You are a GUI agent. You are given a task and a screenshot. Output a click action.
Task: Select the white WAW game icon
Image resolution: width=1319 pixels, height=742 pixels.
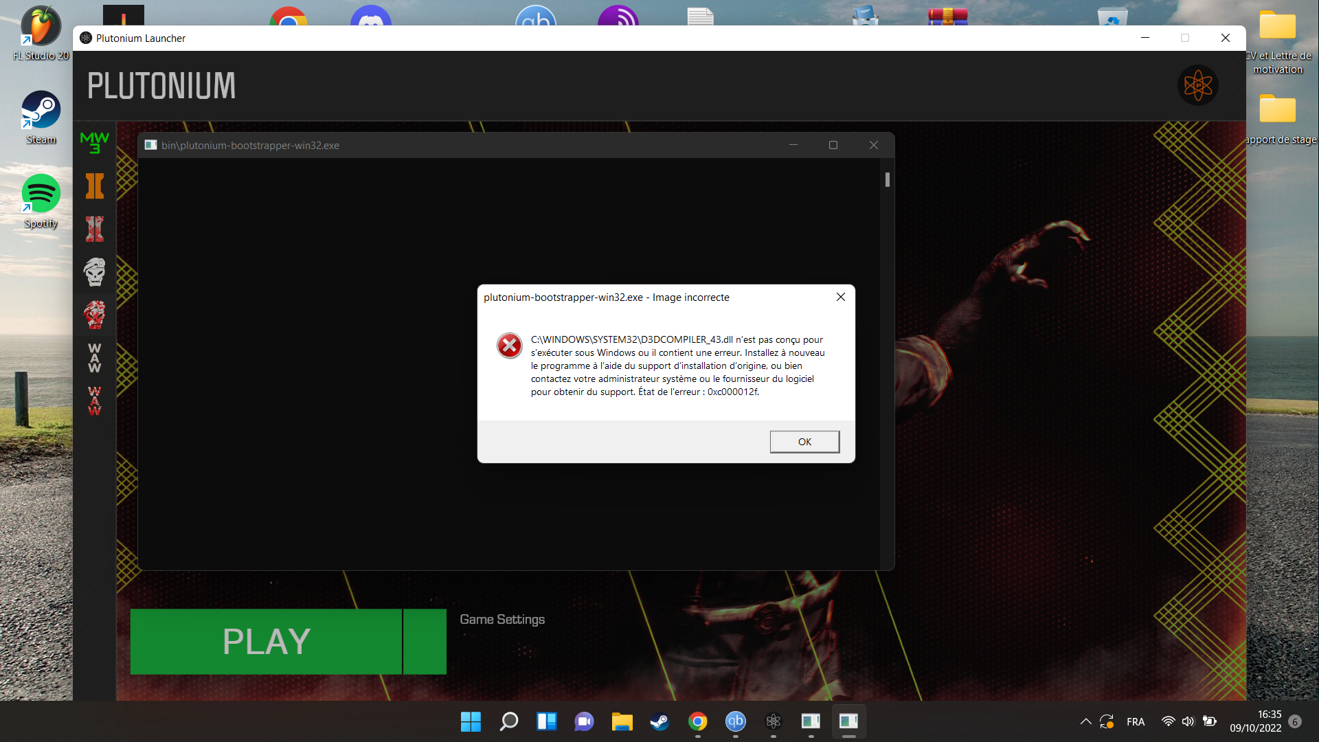click(x=95, y=358)
